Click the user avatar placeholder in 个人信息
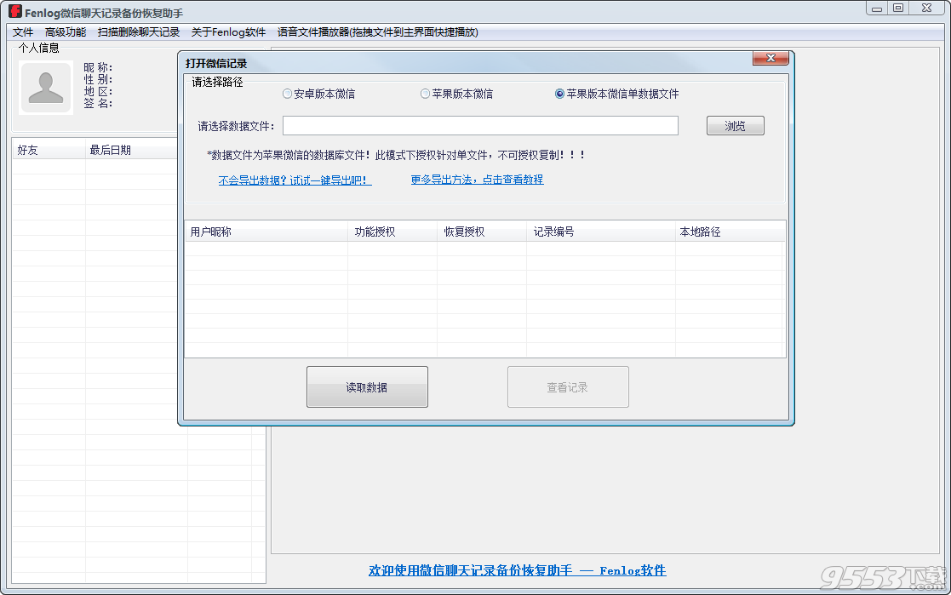Viewport: 951px width, 595px height. [45, 87]
